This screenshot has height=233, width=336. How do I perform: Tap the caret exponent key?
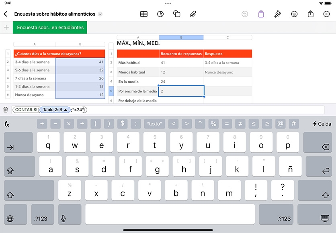[200, 124]
